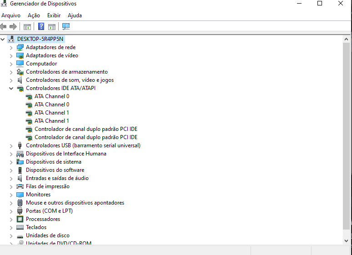Show or hide the console tree icon
352x255 pixels.
(x=27, y=27)
